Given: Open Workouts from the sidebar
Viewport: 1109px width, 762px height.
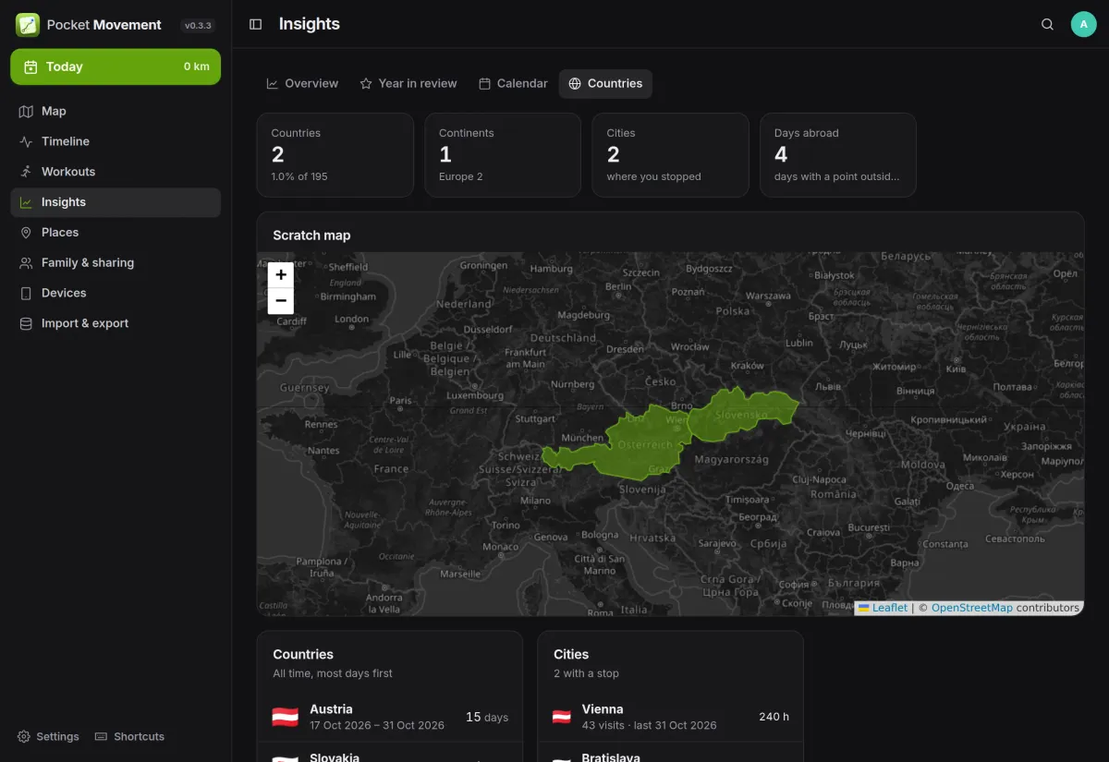Looking at the screenshot, I should [116, 172].
